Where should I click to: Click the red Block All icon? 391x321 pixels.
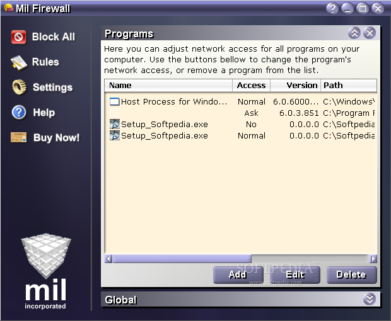click(x=18, y=37)
